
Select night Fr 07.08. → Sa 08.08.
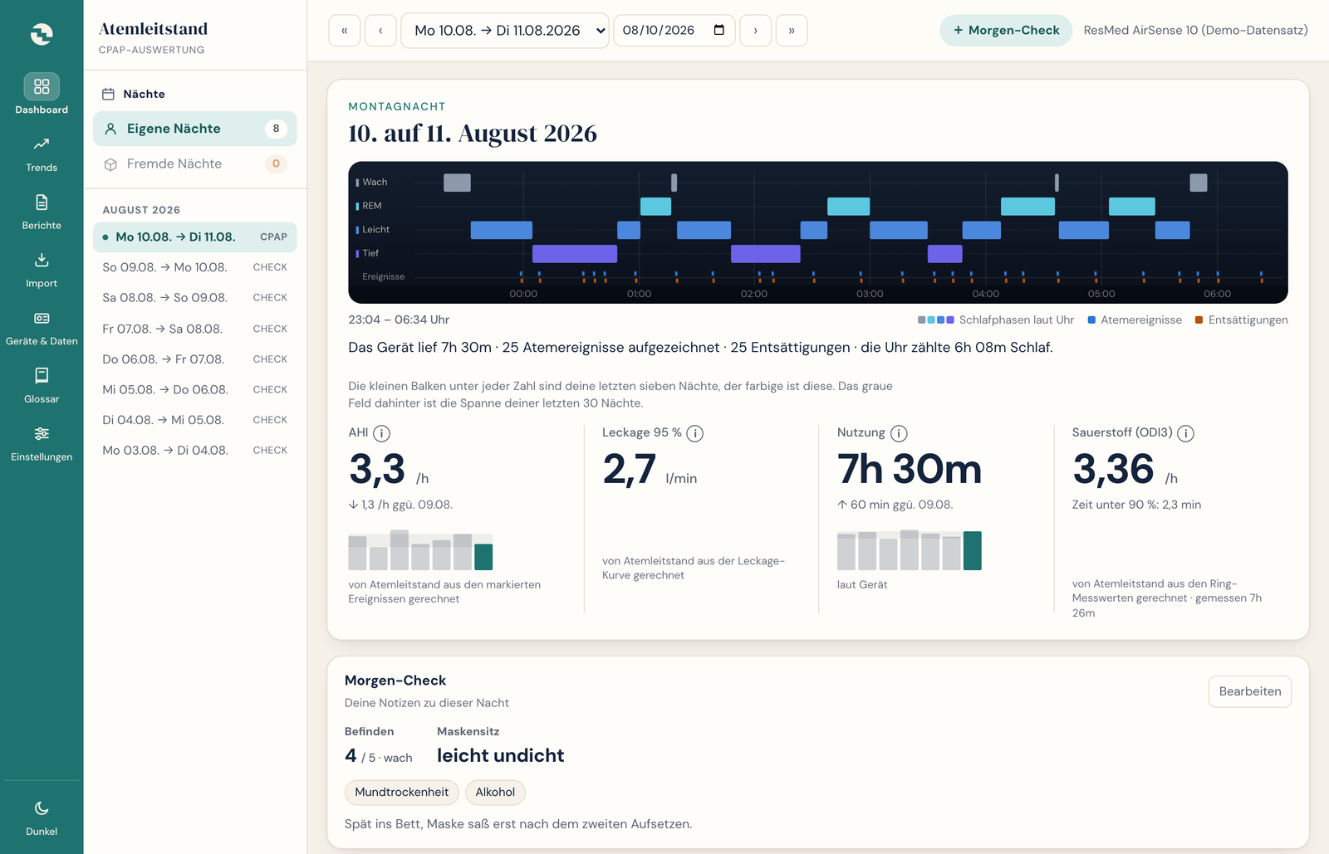click(x=195, y=329)
